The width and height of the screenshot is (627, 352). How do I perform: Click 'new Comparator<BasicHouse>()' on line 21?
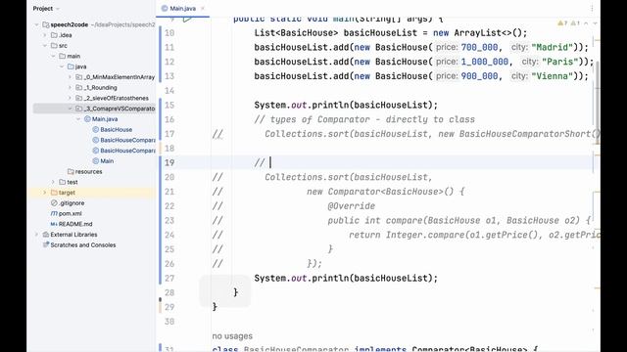[380, 192]
